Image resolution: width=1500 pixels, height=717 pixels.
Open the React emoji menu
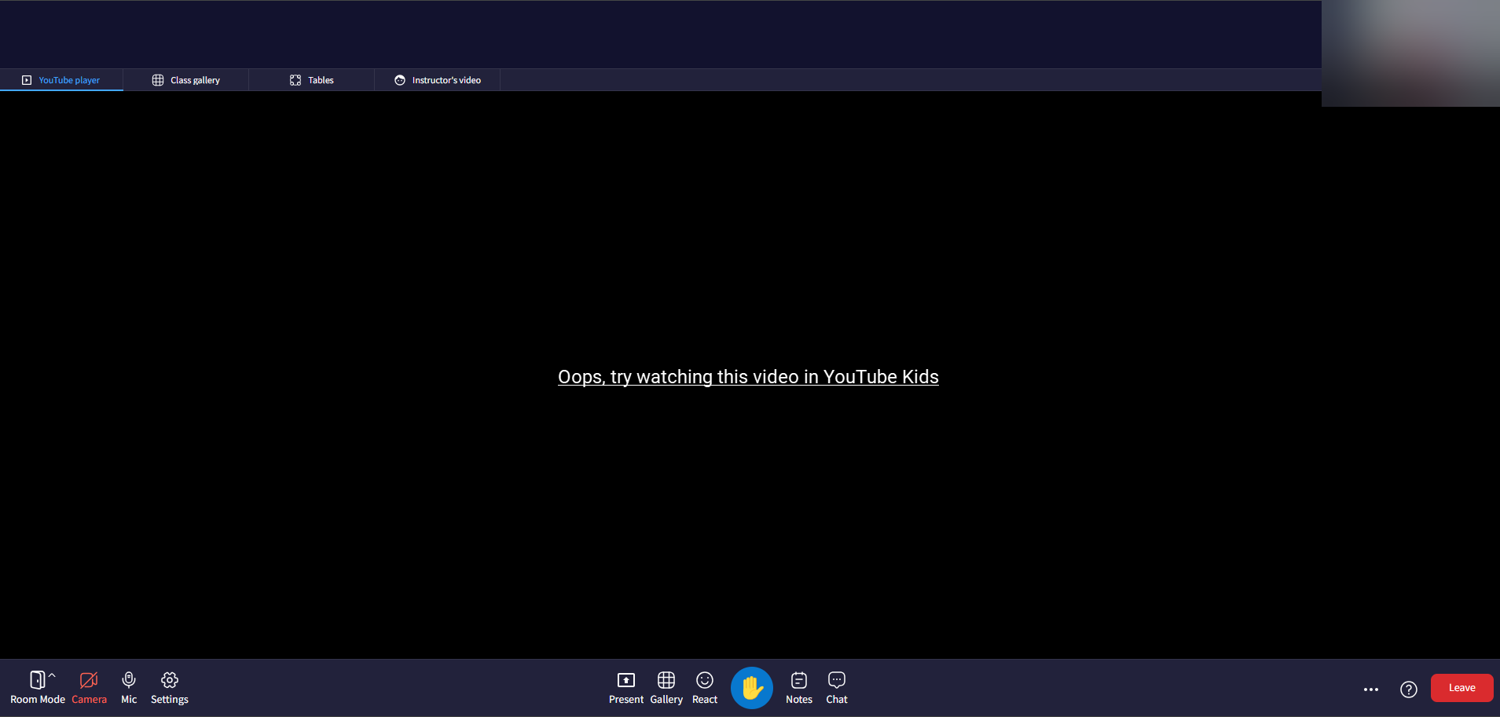[x=705, y=688]
